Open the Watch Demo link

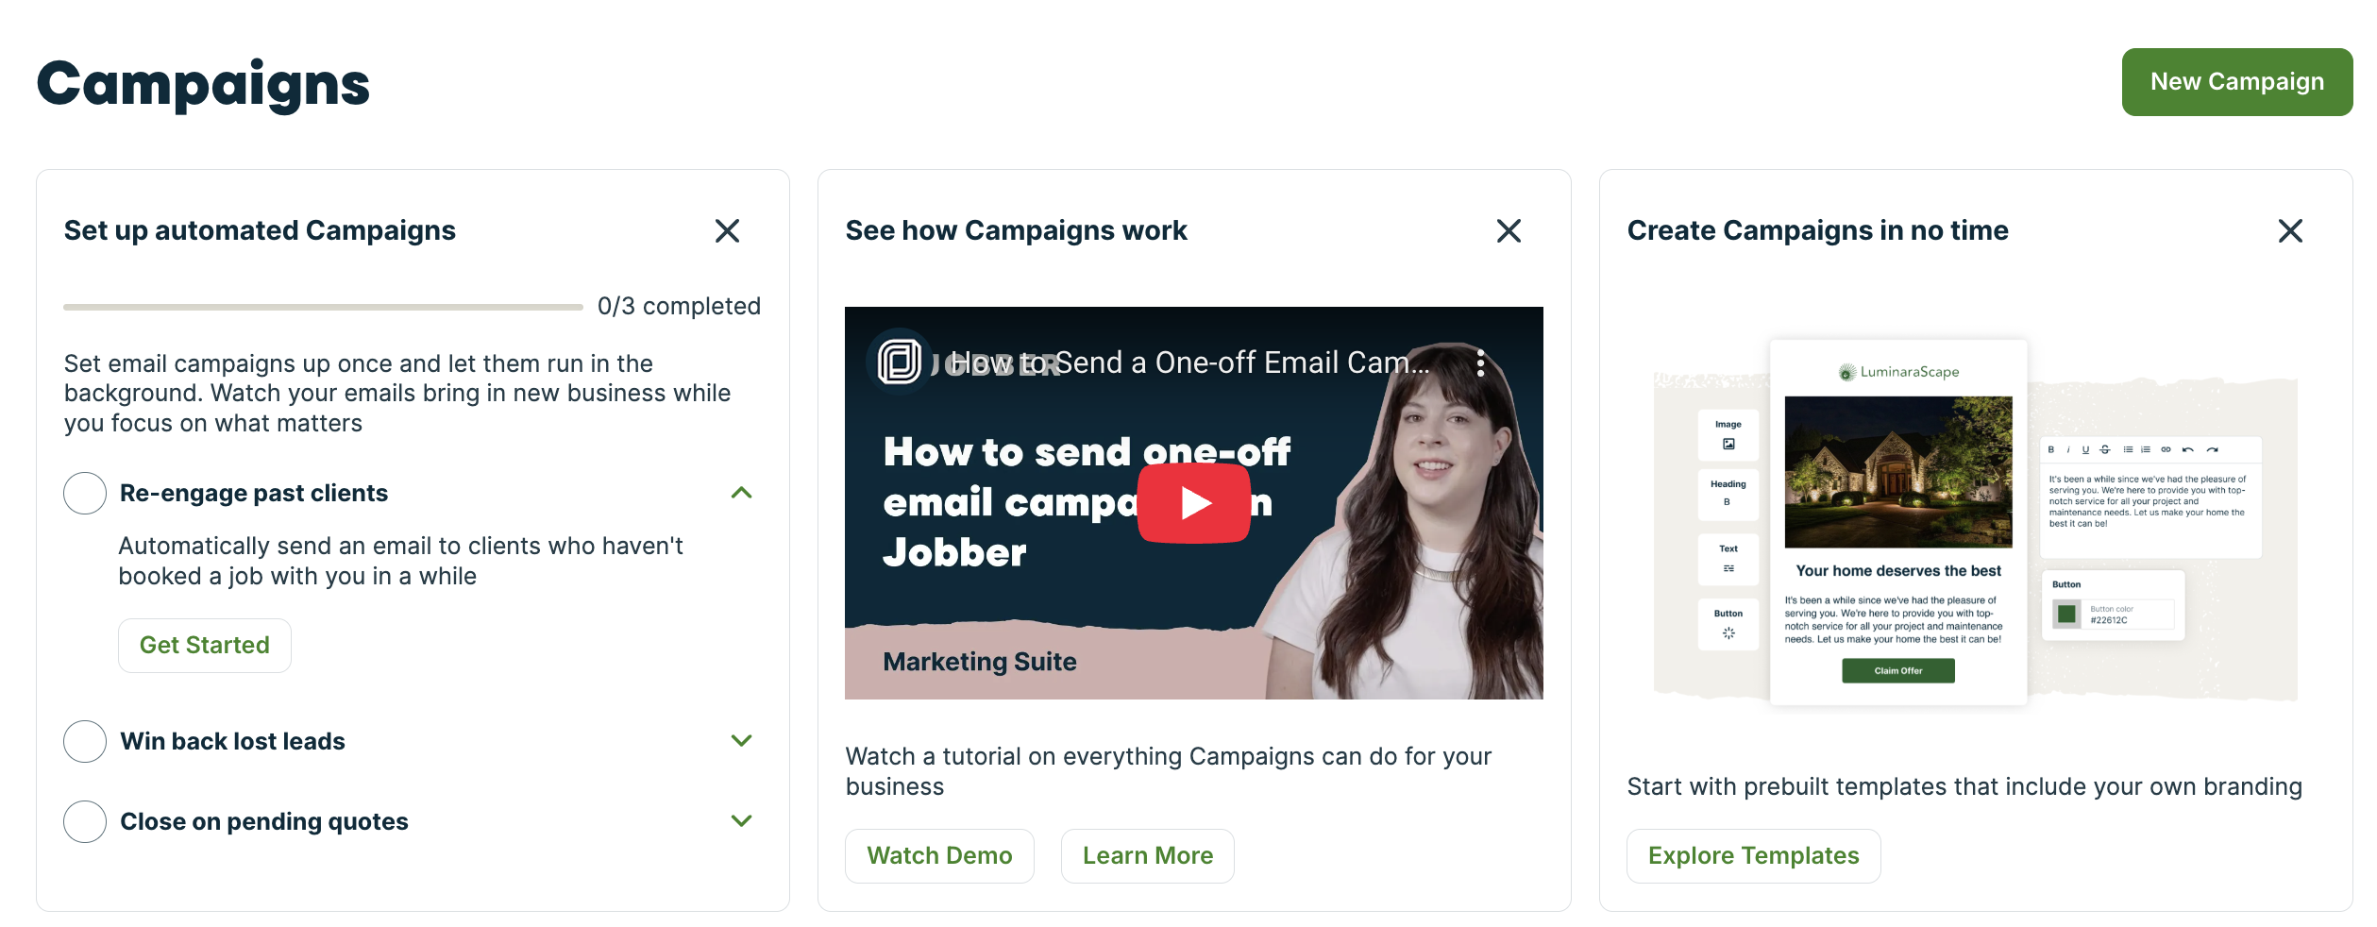click(x=939, y=856)
